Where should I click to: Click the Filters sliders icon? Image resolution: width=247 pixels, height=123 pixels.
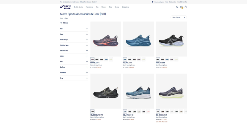(x=61, y=23)
